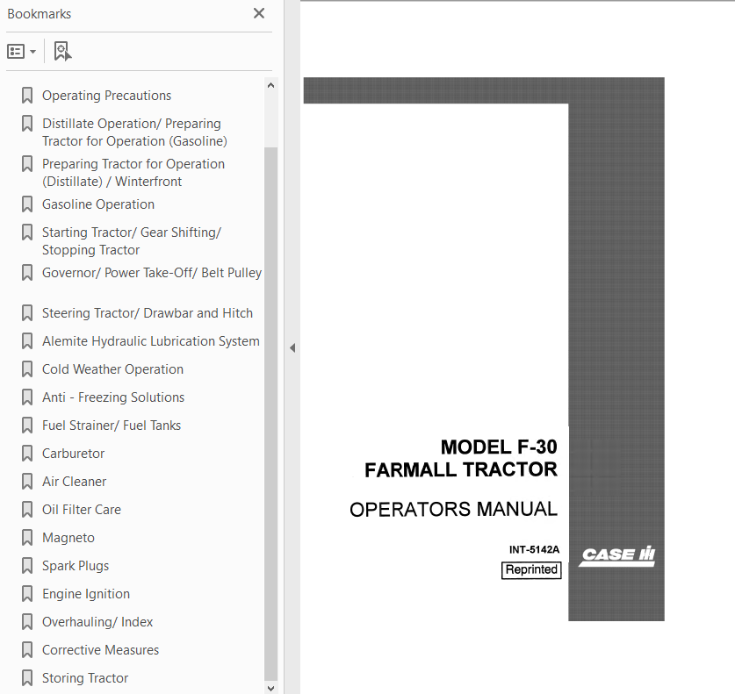Click bookmark icon beside Steering Tractor/ Drawbar and Hitch

pyautogui.click(x=27, y=313)
